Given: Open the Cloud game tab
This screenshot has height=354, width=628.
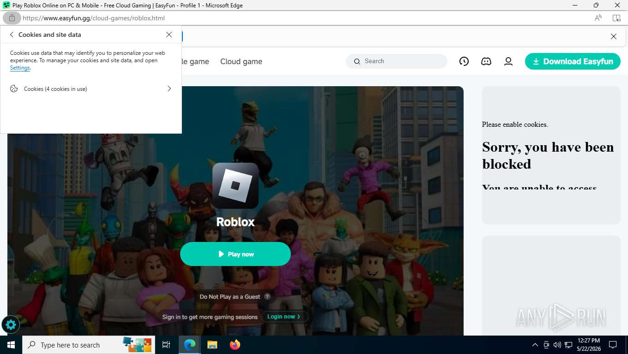Looking at the screenshot, I should 241,61.
